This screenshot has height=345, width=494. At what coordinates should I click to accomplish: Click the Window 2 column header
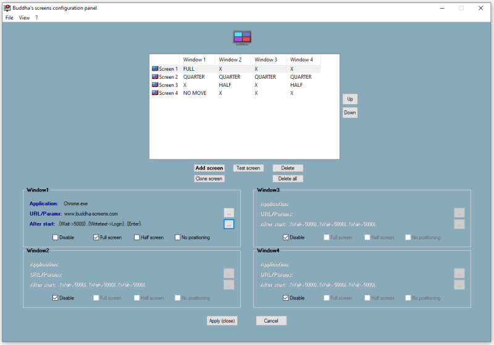click(x=233, y=59)
